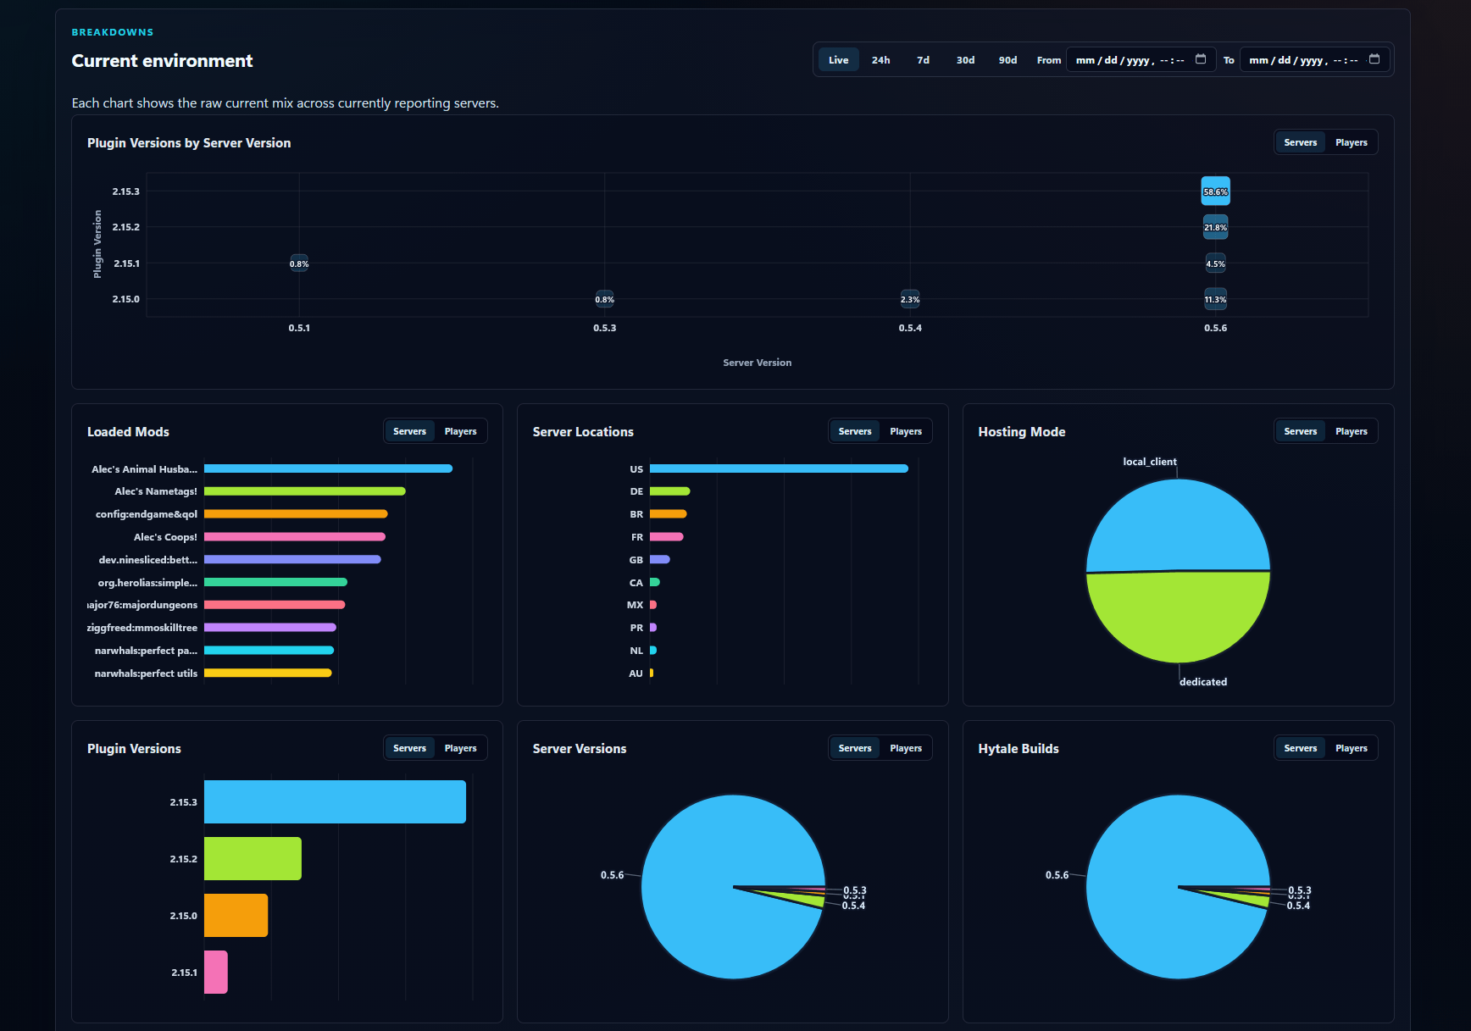Switch Hytale Builds chart to Players
The image size is (1471, 1031).
1351,748
